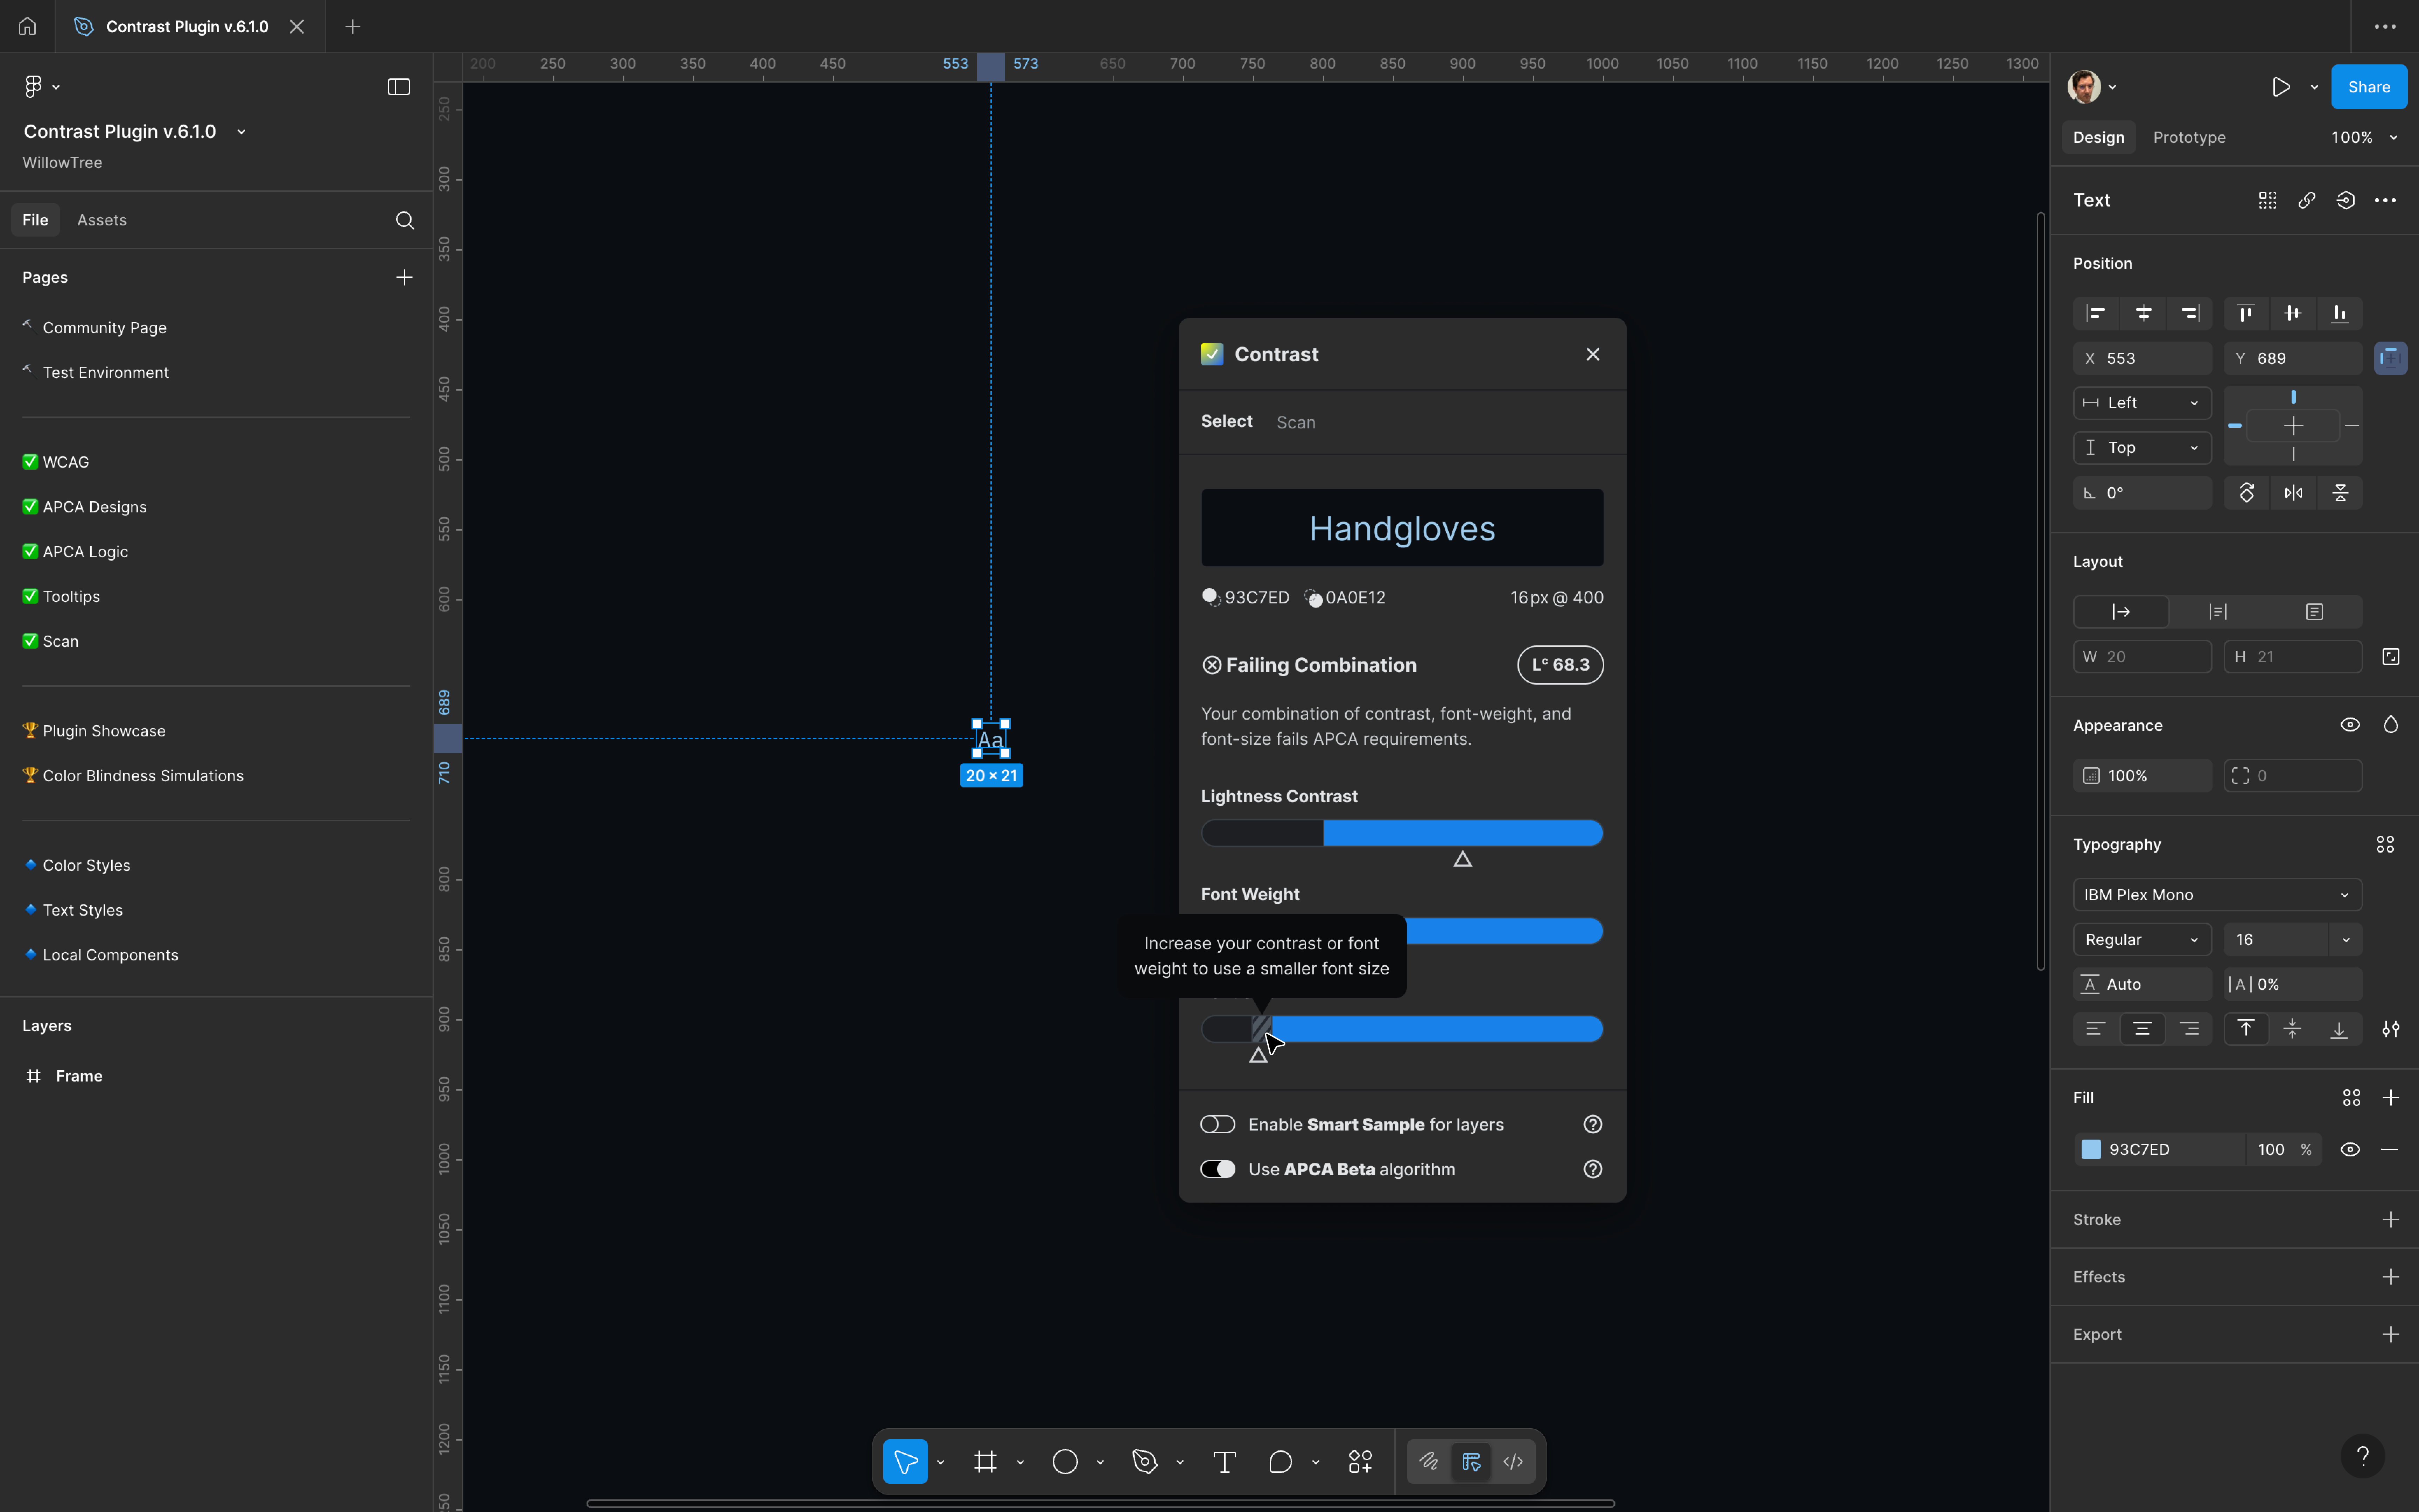Present prototype with play icon
Viewport: 2419px width, 1512px height.
pos(2281,87)
